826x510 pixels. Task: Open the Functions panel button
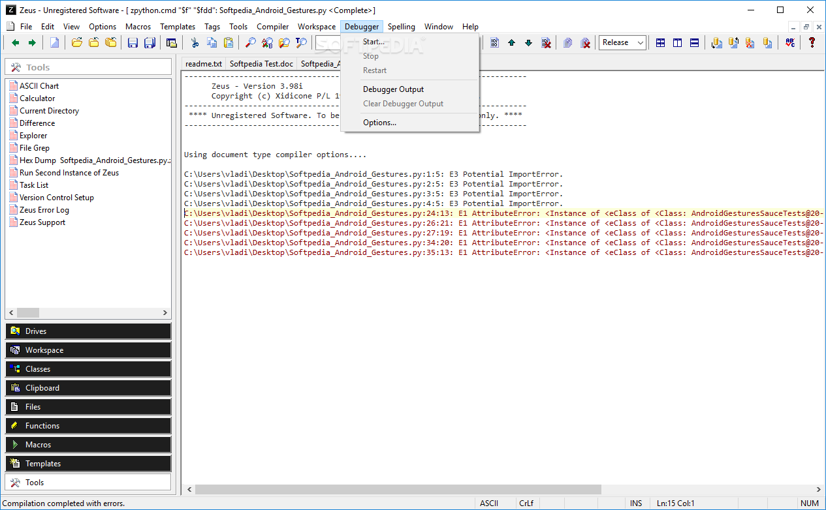click(88, 426)
